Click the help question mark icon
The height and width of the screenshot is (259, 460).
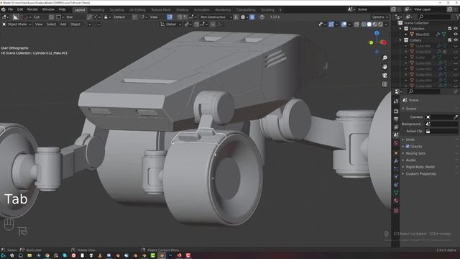262,17
